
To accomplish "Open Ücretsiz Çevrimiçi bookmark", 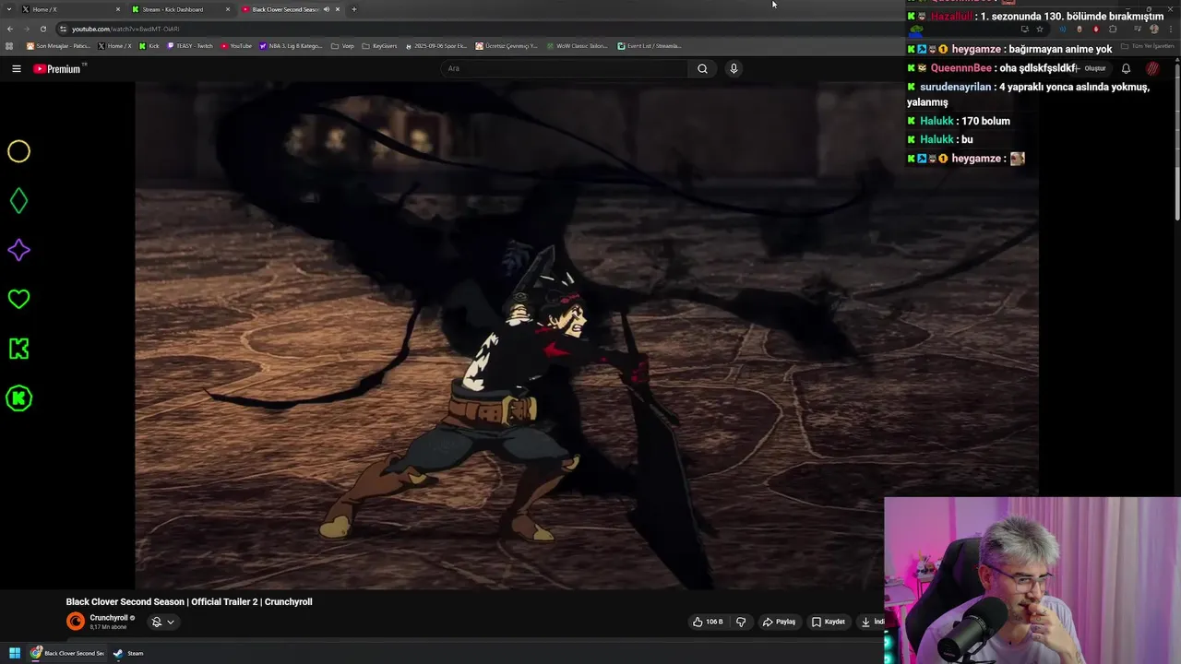I will tap(507, 46).
